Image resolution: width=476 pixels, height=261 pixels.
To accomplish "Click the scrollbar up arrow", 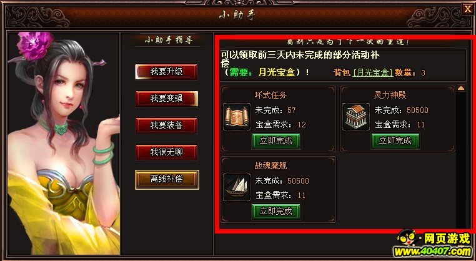I will click(461, 88).
